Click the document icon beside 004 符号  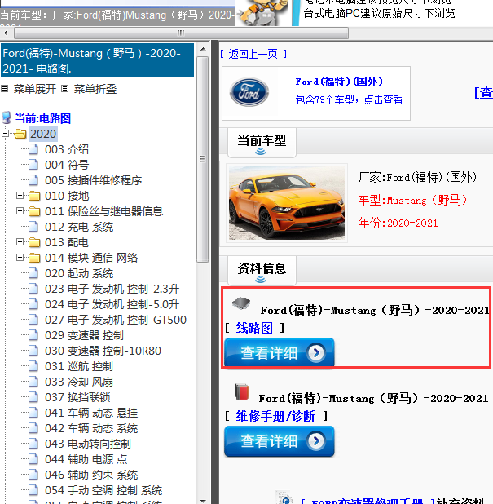[x=33, y=165]
